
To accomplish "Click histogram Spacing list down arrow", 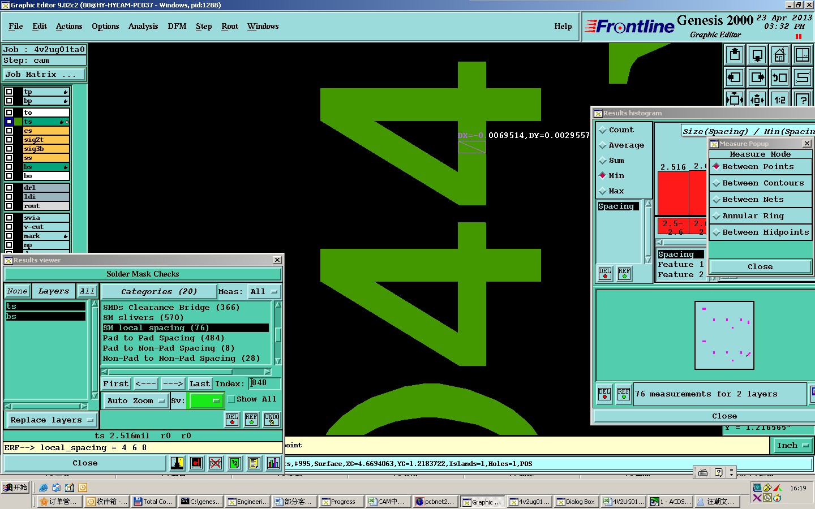I will click(648, 260).
